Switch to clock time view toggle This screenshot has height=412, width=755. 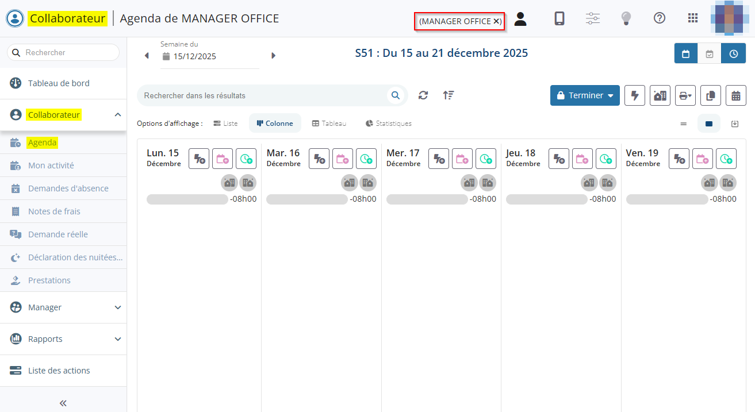[x=734, y=53]
